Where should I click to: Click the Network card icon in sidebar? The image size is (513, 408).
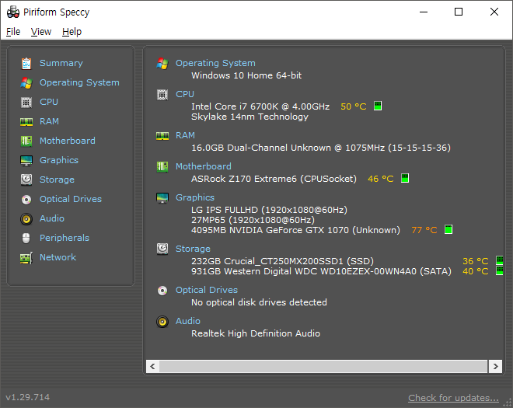point(26,258)
